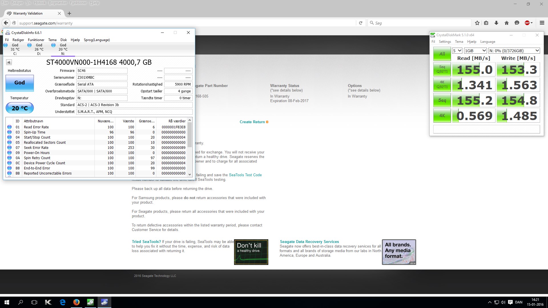Viewport: 548px width, 308px height.
Task: Click the Serienummer field Z301XMBC
Action: (x=102, y=78)
